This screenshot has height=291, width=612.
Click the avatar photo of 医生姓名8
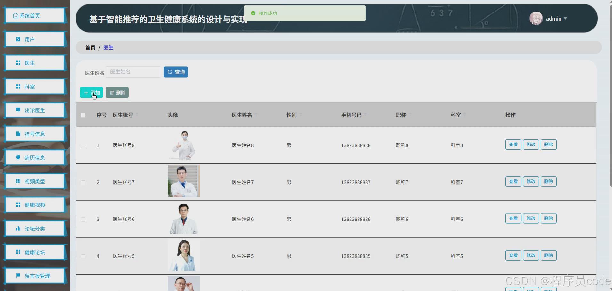coord(184,145)
